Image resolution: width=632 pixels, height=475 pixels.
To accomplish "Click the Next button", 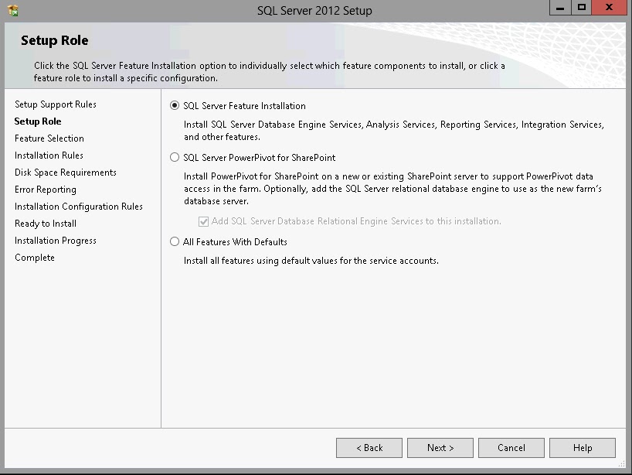I will coord(440,448).
